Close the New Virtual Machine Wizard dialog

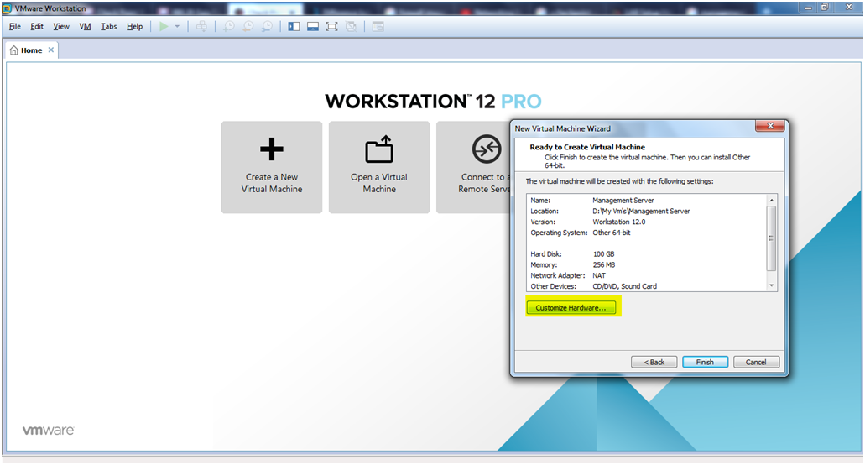[770, 126]
